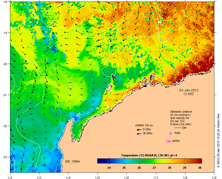Click longitude axis label 113
Screen dimensions: 222x179
pyautogui.click(x=39, y=178)
